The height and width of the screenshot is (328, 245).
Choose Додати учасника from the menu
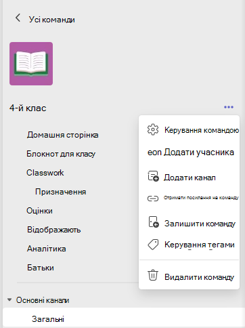pos(189,152)
